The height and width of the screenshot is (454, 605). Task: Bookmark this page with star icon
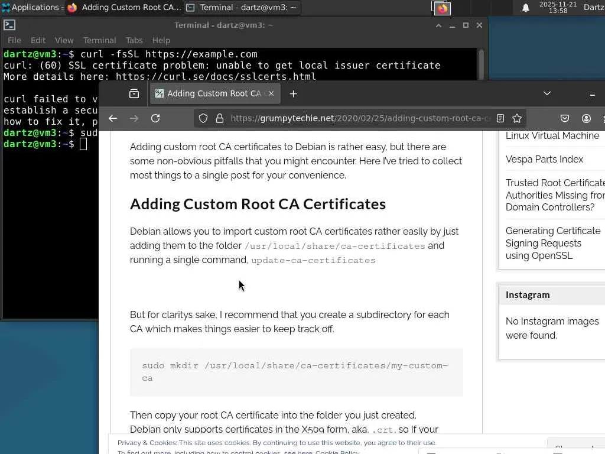[517, 118]
